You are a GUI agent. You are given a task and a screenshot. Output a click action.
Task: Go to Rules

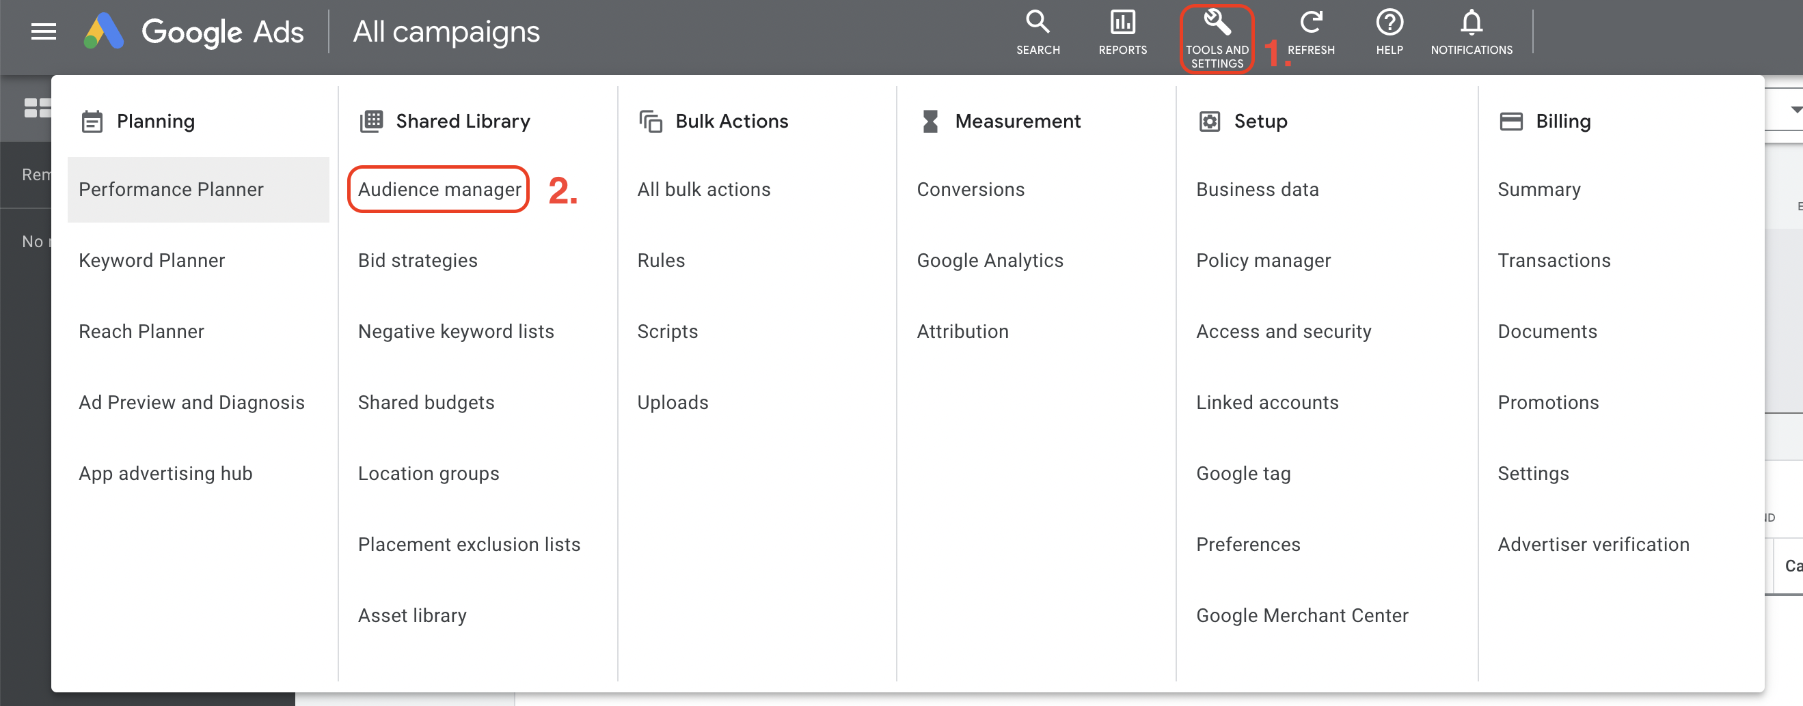coord(661,261)
